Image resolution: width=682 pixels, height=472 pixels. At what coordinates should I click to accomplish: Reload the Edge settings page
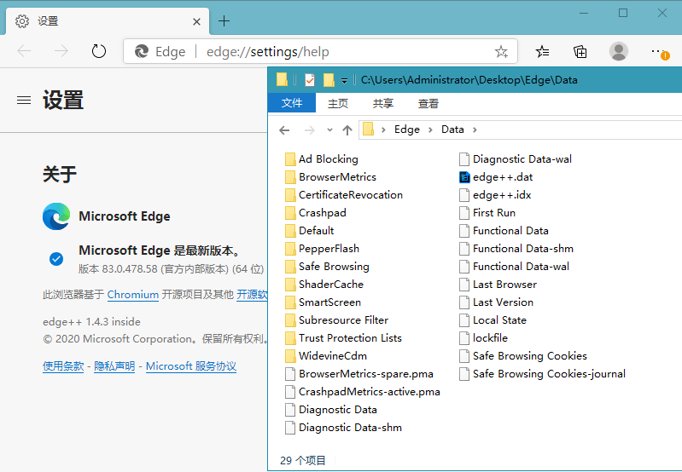(99, 51)
